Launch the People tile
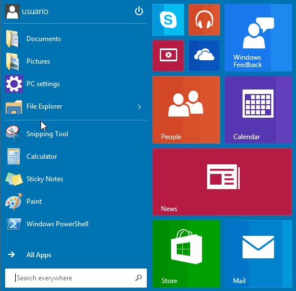The image size is (296, 291). [x=186, y=110]
